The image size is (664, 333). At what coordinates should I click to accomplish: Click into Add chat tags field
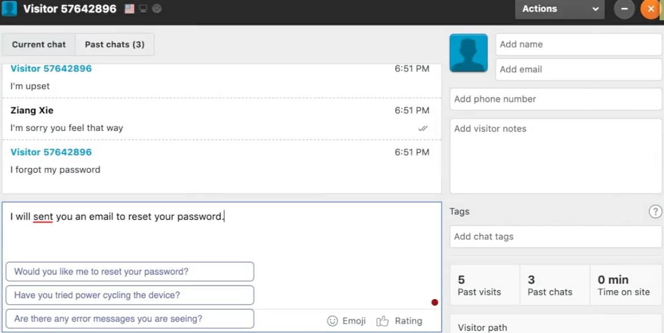tap(556, 237)
